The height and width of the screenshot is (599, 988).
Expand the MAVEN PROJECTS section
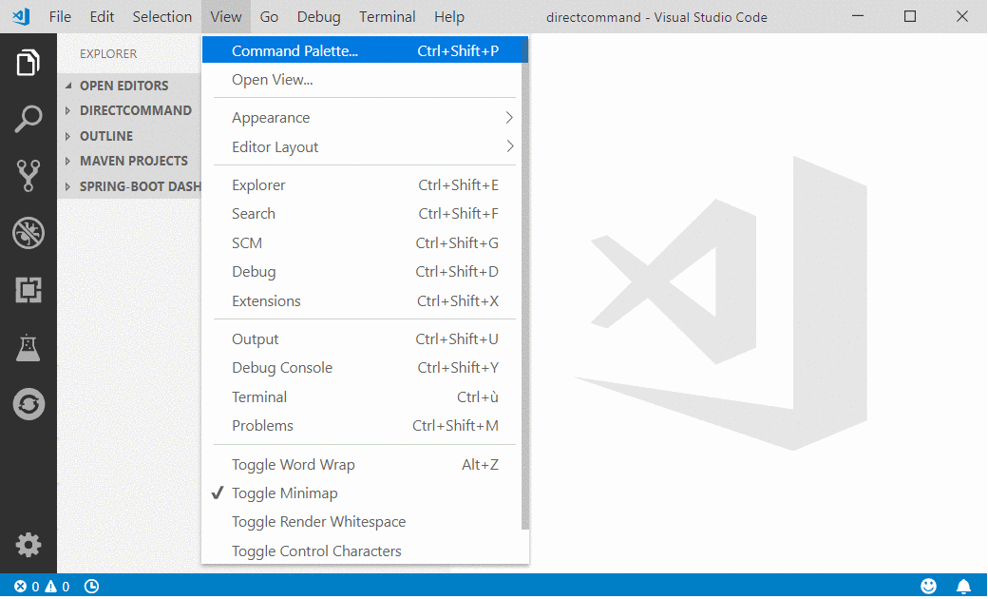[x=129, y=161]
